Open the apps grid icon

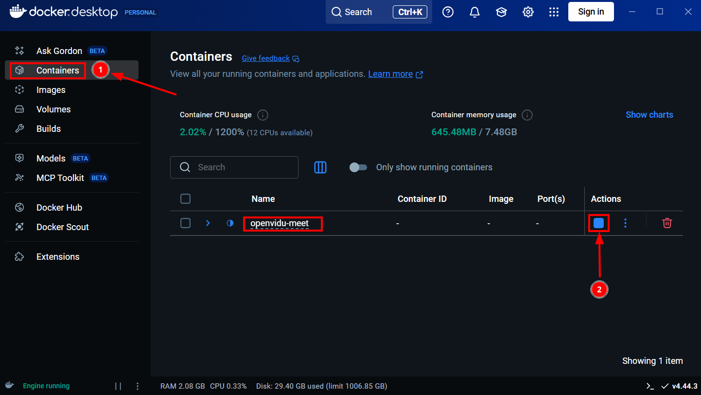tap(554, 12)
